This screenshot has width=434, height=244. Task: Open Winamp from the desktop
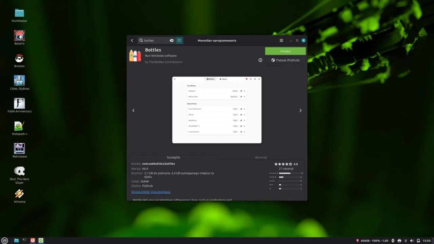point(19,196)
